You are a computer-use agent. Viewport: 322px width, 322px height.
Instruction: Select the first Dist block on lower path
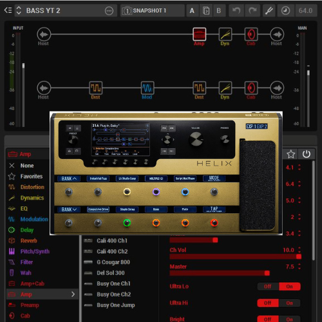tap(96, 88)
